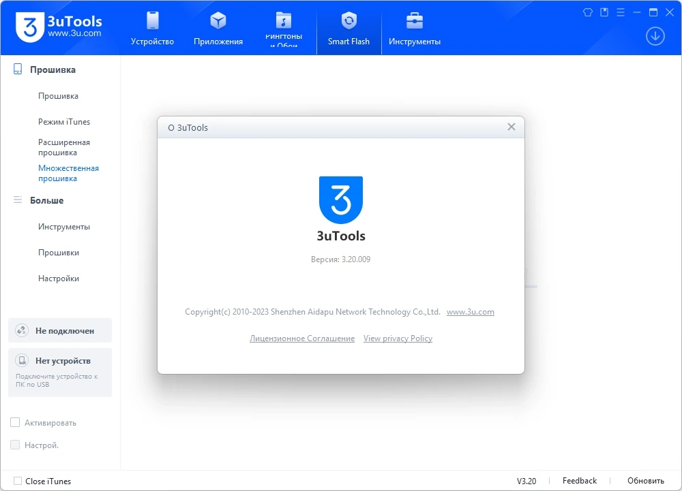Image resolution: width=682 pixels, height=491 pixels.
Task: Open the Лицензионное Соглашение link
Action: (x=302, y=338)
